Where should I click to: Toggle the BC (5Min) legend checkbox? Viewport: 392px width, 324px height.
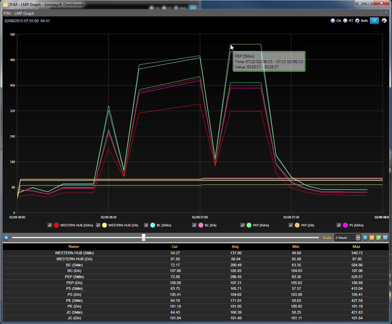click(146, 225)
